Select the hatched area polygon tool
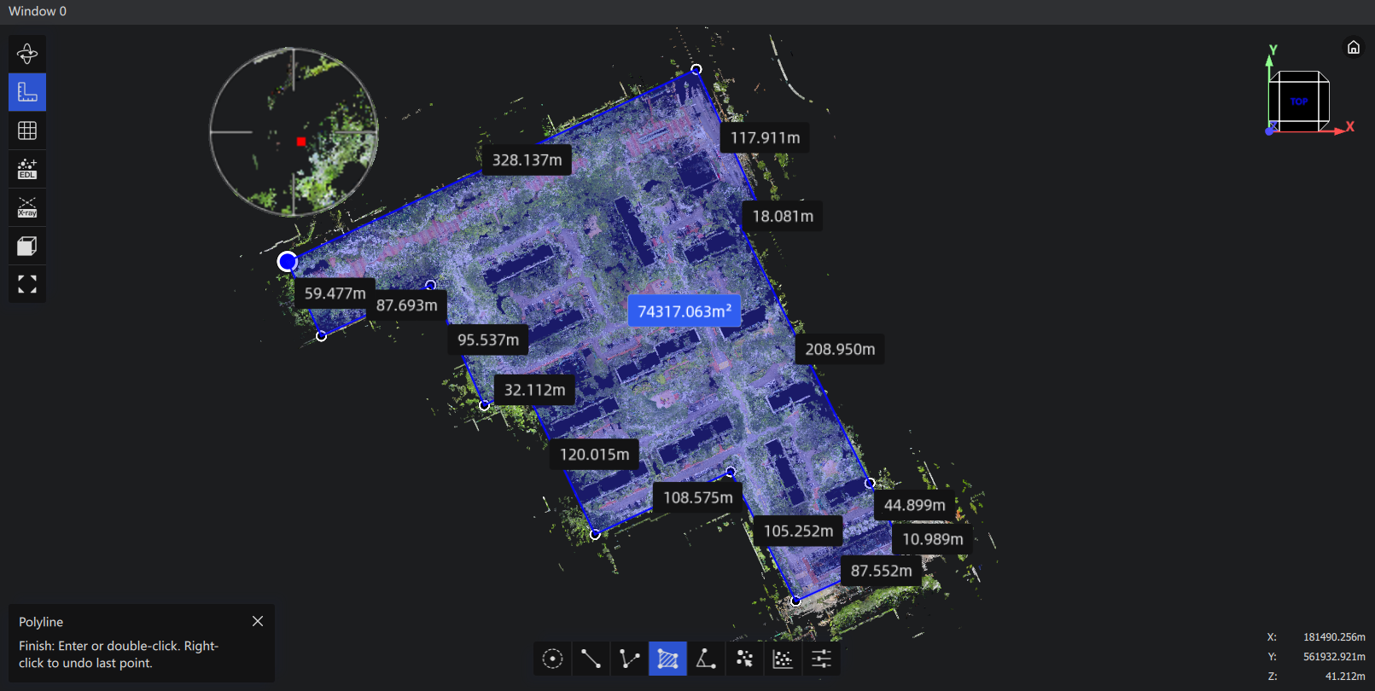The width and height of the screenshot is (1375, 691). pos(667,659)
